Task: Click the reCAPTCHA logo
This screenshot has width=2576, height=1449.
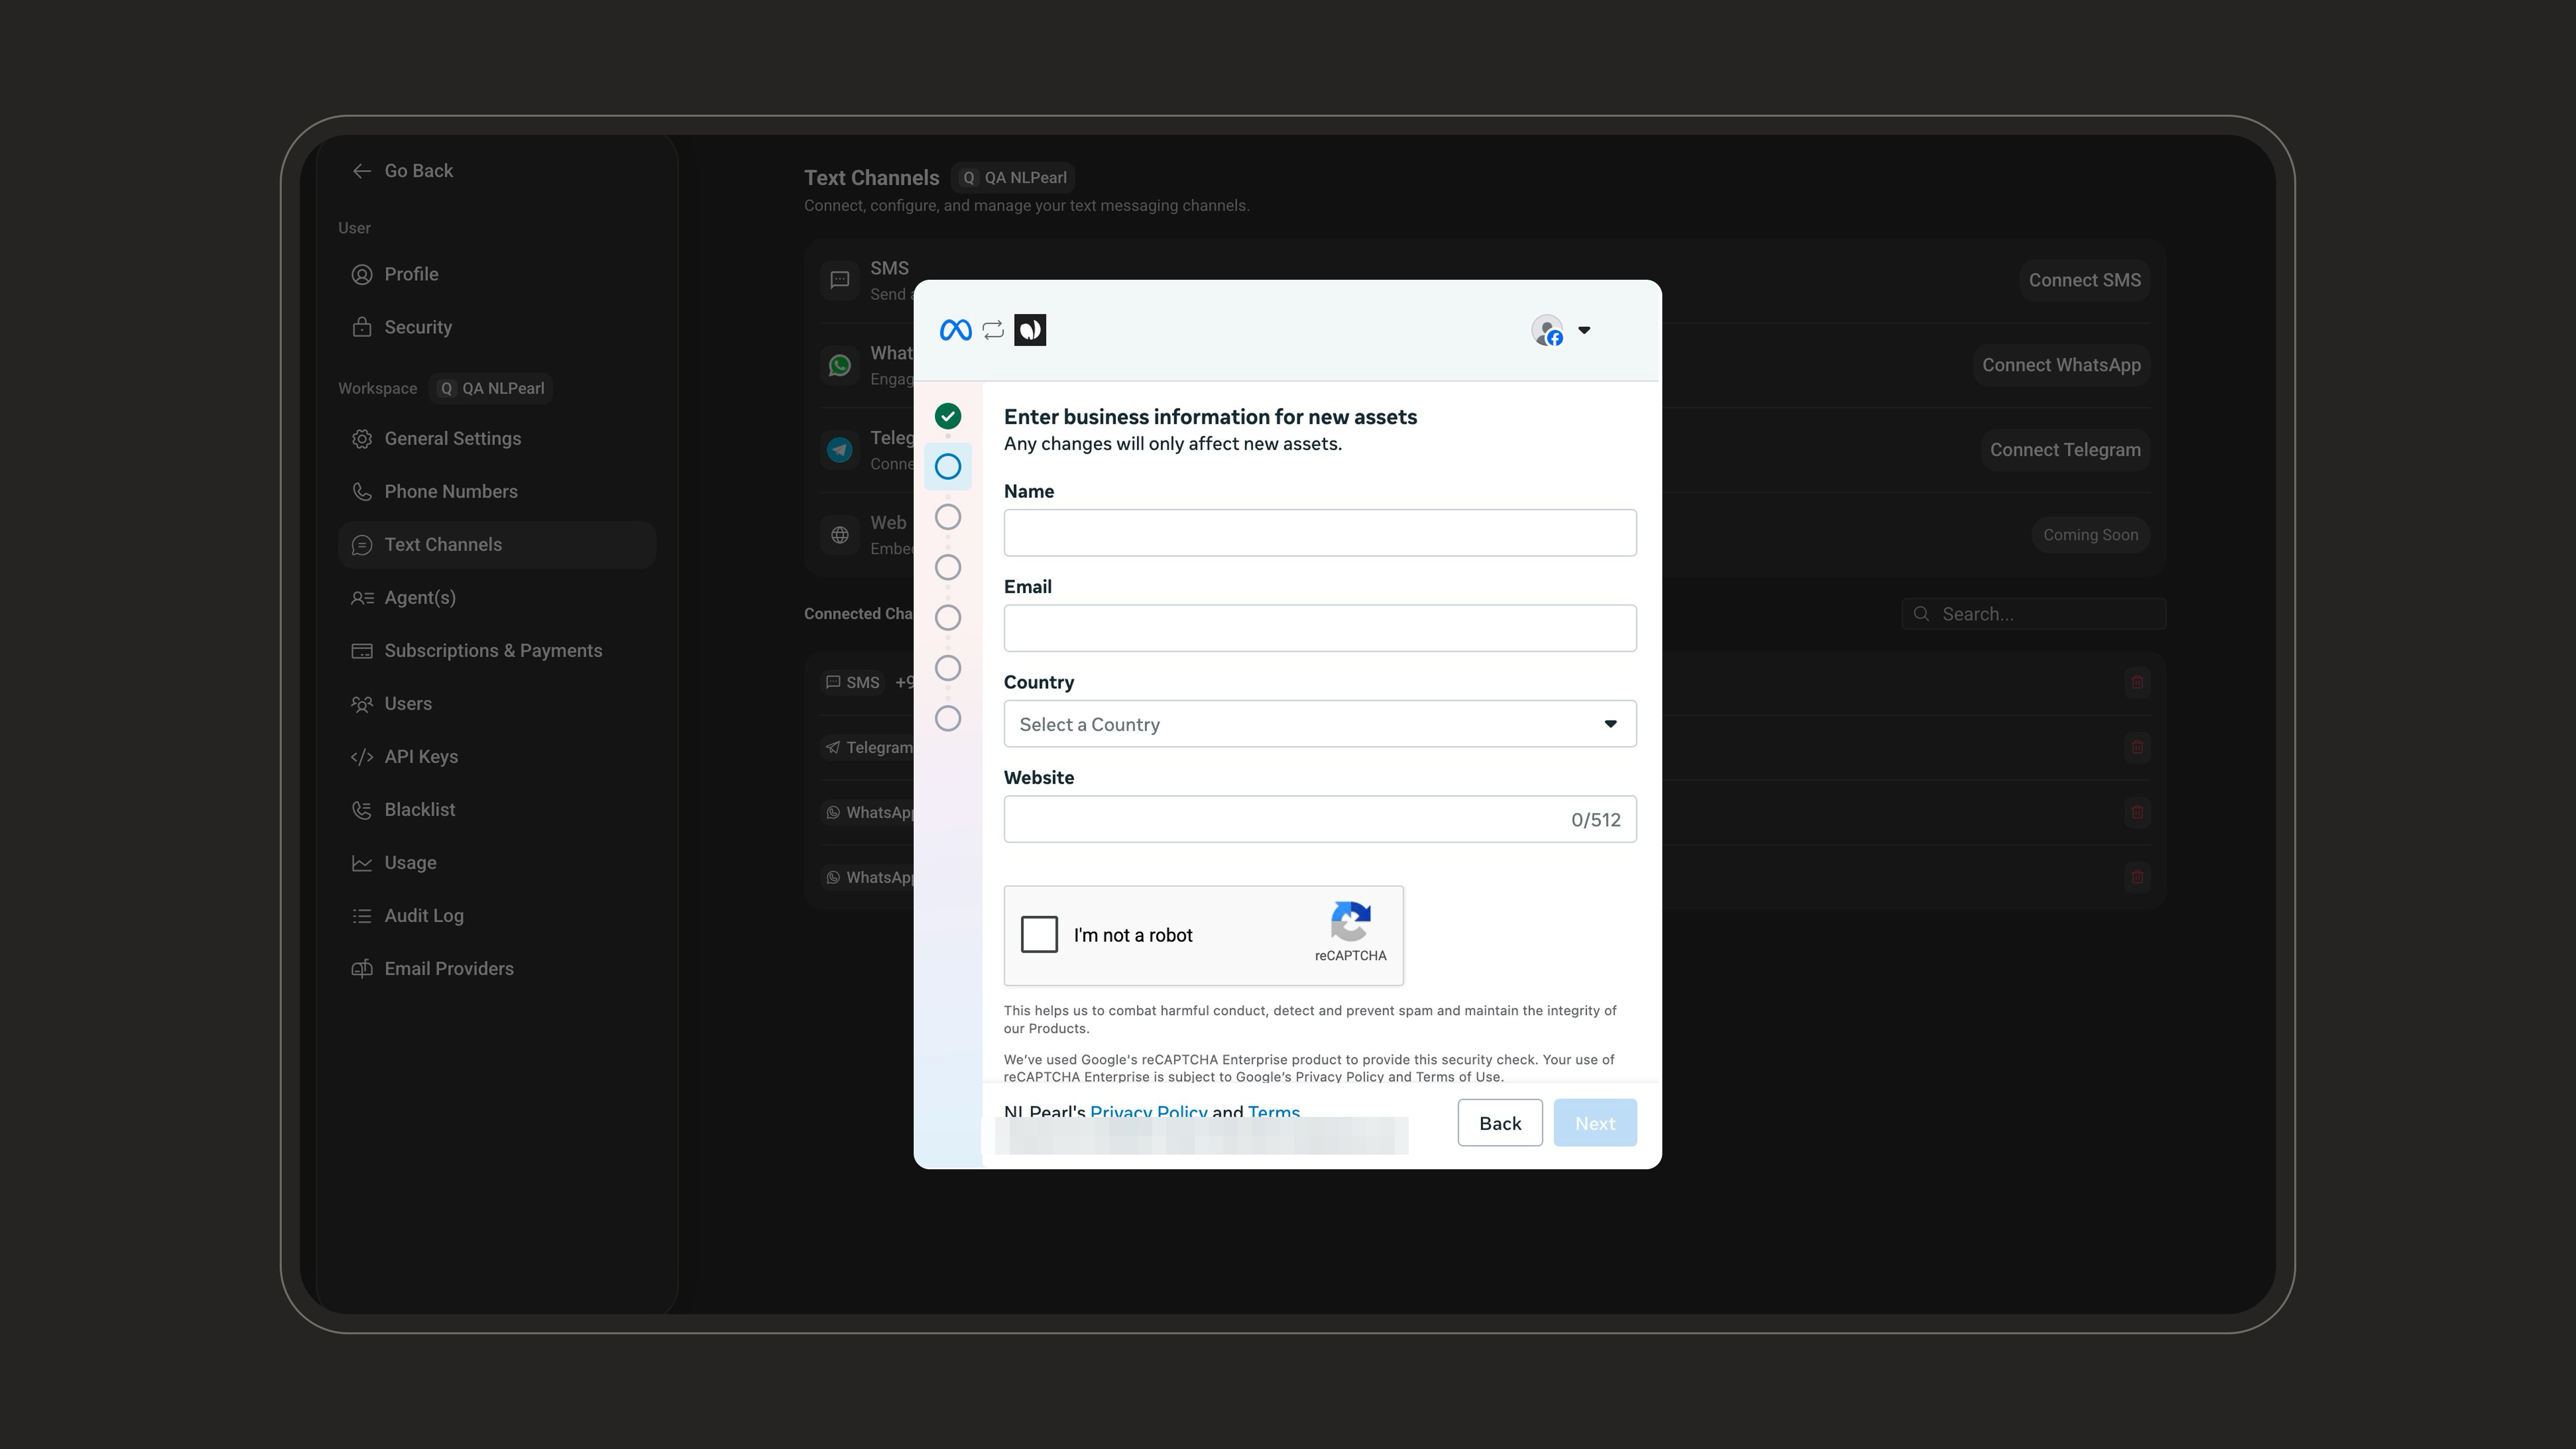Action: 1350,921
